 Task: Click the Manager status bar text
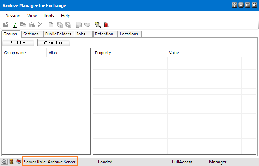click(x=218, y=162)
